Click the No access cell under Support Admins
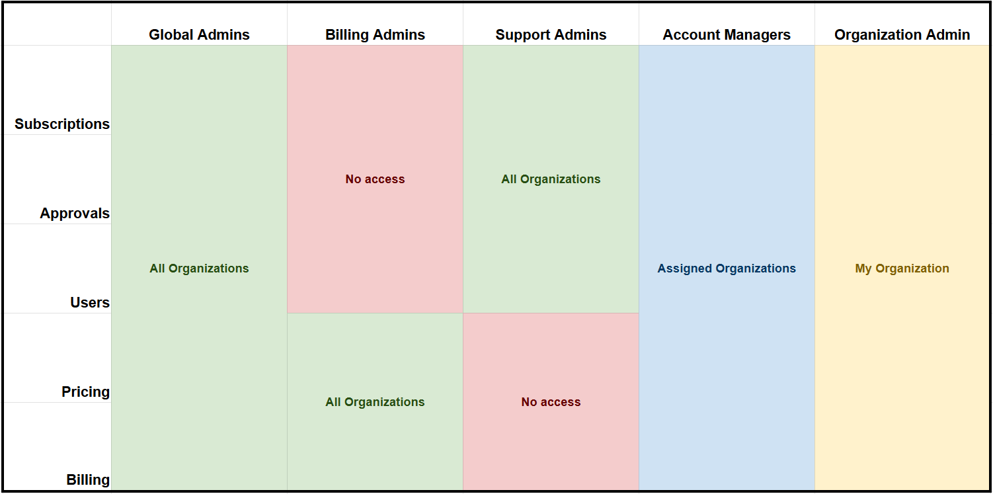Viewport: 993px width, 494px height. 551,402
